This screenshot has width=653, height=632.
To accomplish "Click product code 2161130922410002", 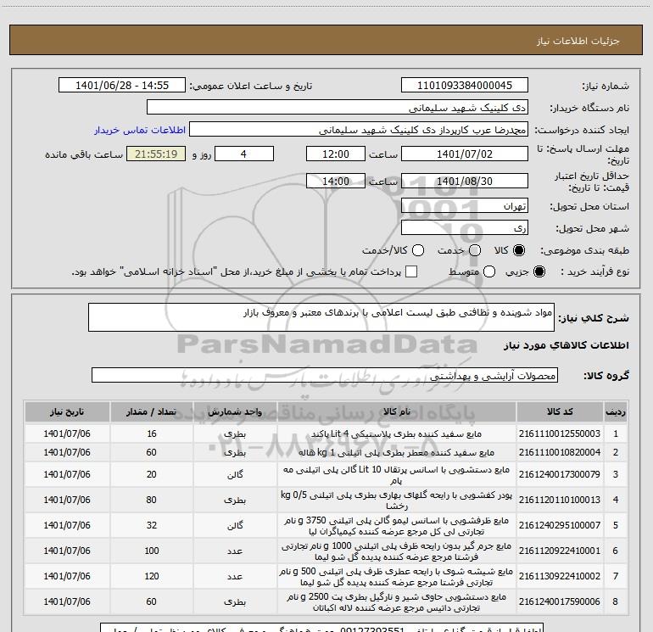I will pos(560,576).
